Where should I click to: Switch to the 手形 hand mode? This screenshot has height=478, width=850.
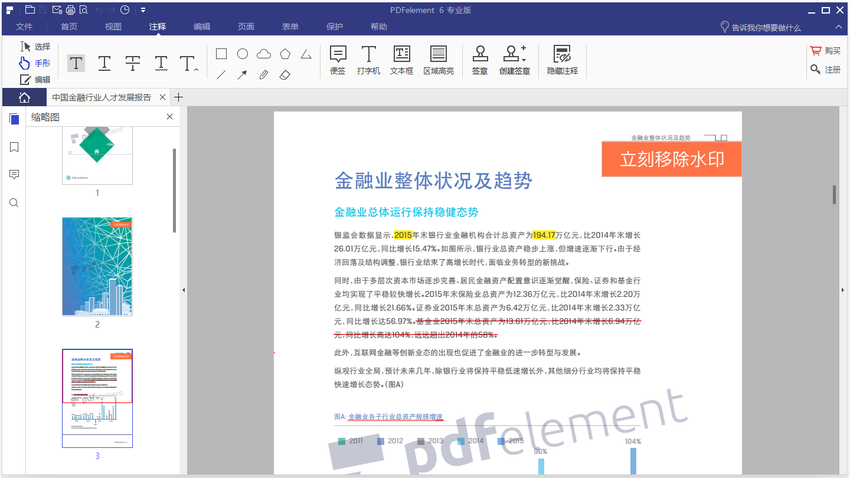(x=35, y=63)
